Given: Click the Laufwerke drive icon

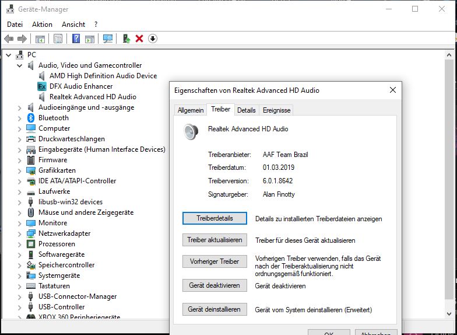Looking at the screenshot, I should coord(31,193).
